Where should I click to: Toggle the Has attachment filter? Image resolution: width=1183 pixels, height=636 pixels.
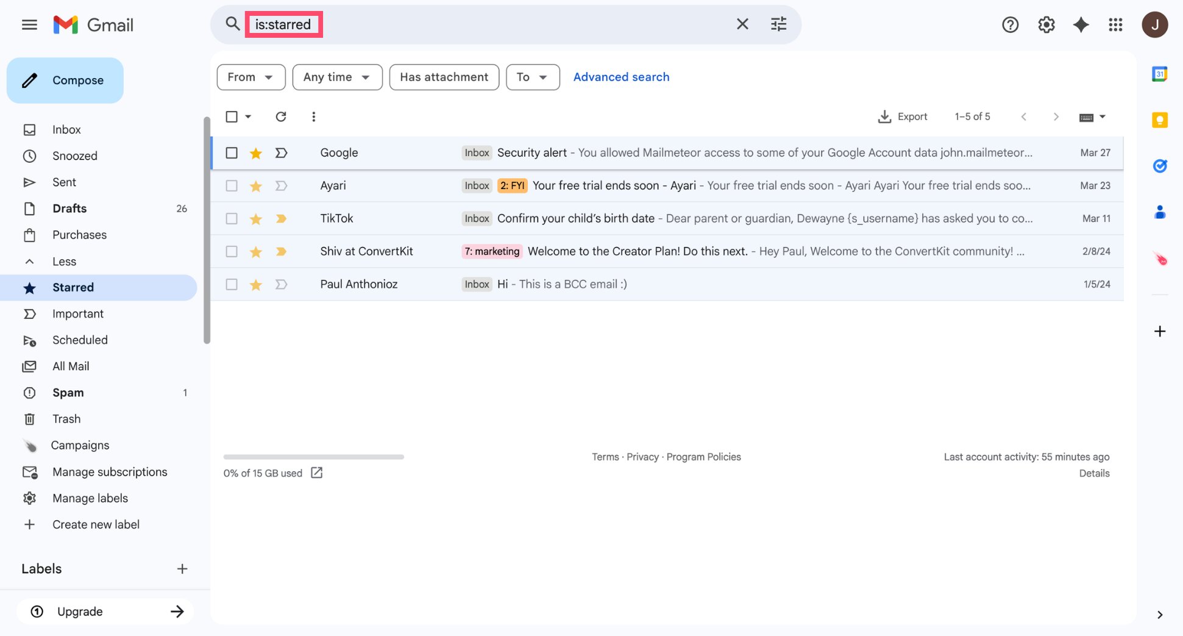[x=444, y=77]
